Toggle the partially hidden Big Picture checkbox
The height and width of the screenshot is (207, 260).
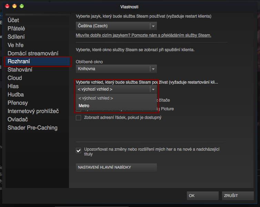(78, 111)
